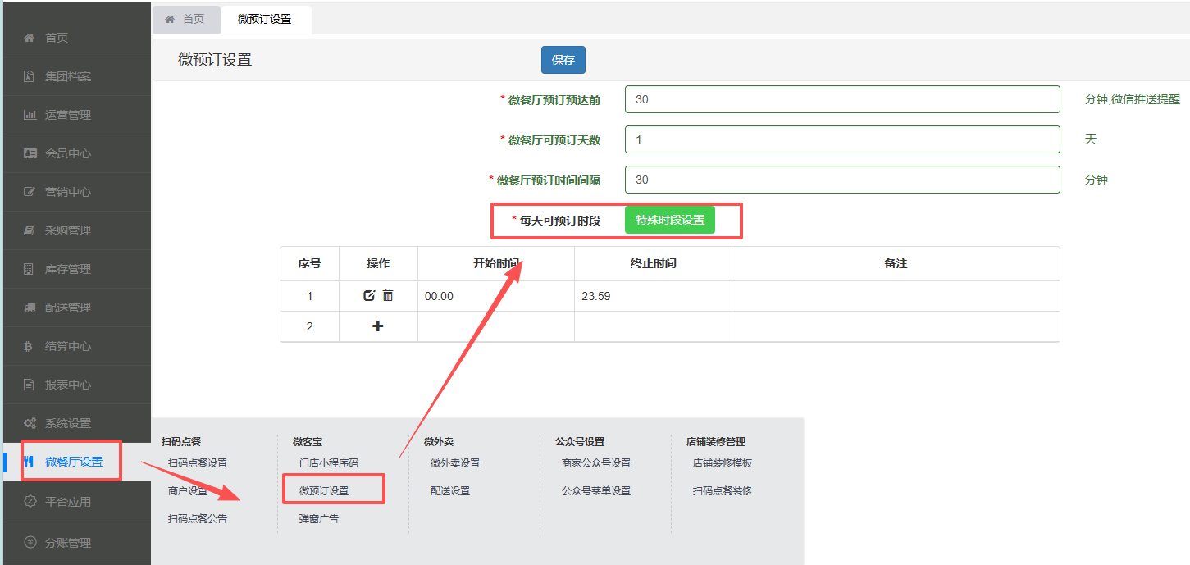Delete row 1 with the trash icon
This screenshot has width=1190, height=565.
tap(388, 295)
